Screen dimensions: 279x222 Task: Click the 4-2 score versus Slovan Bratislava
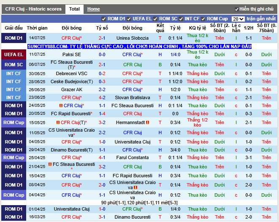(102, 97)
